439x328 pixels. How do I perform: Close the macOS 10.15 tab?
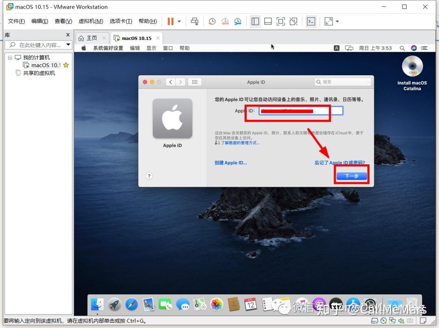click(x=158, y=38)
